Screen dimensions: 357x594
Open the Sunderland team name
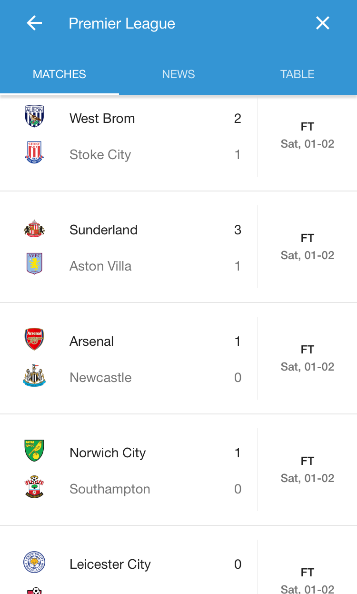(x=104, y=230)
